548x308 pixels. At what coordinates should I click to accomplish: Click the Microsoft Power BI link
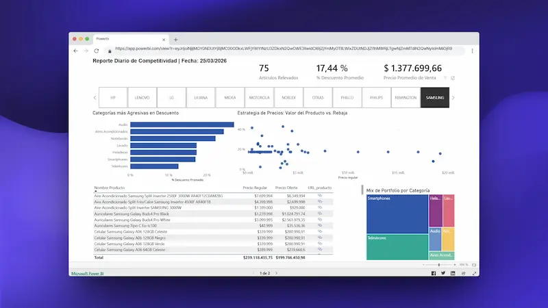(88, 273)
